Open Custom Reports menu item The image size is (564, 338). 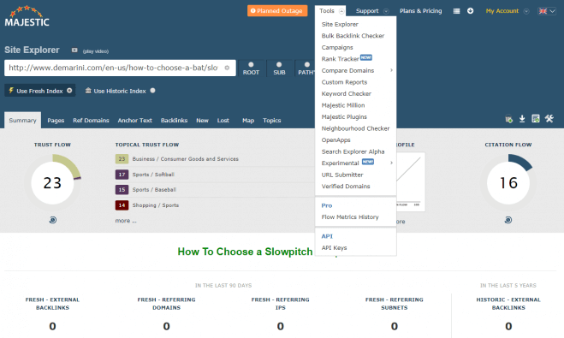coord(344,82)
